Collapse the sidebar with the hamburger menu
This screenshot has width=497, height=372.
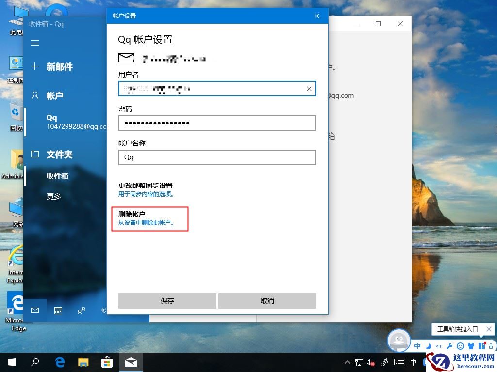pyautogui.click(x=34, y=43)
